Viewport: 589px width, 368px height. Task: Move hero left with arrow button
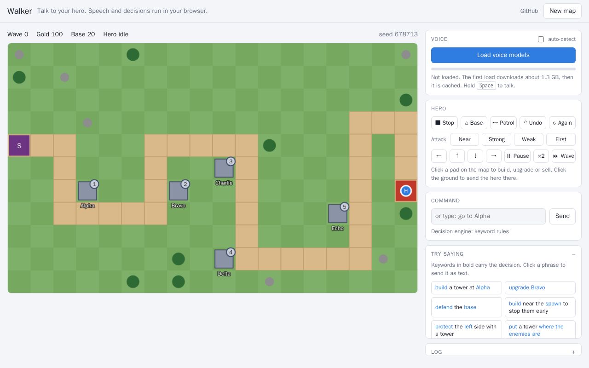point(439,156)
